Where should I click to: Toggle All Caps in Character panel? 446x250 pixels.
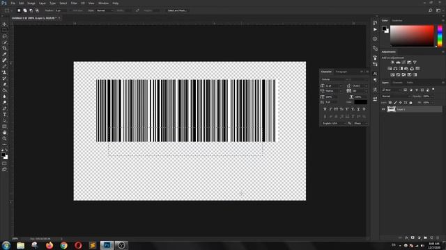point(336,109)
